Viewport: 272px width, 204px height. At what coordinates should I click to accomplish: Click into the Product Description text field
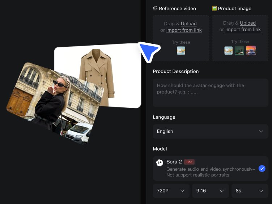pos(211,93)
